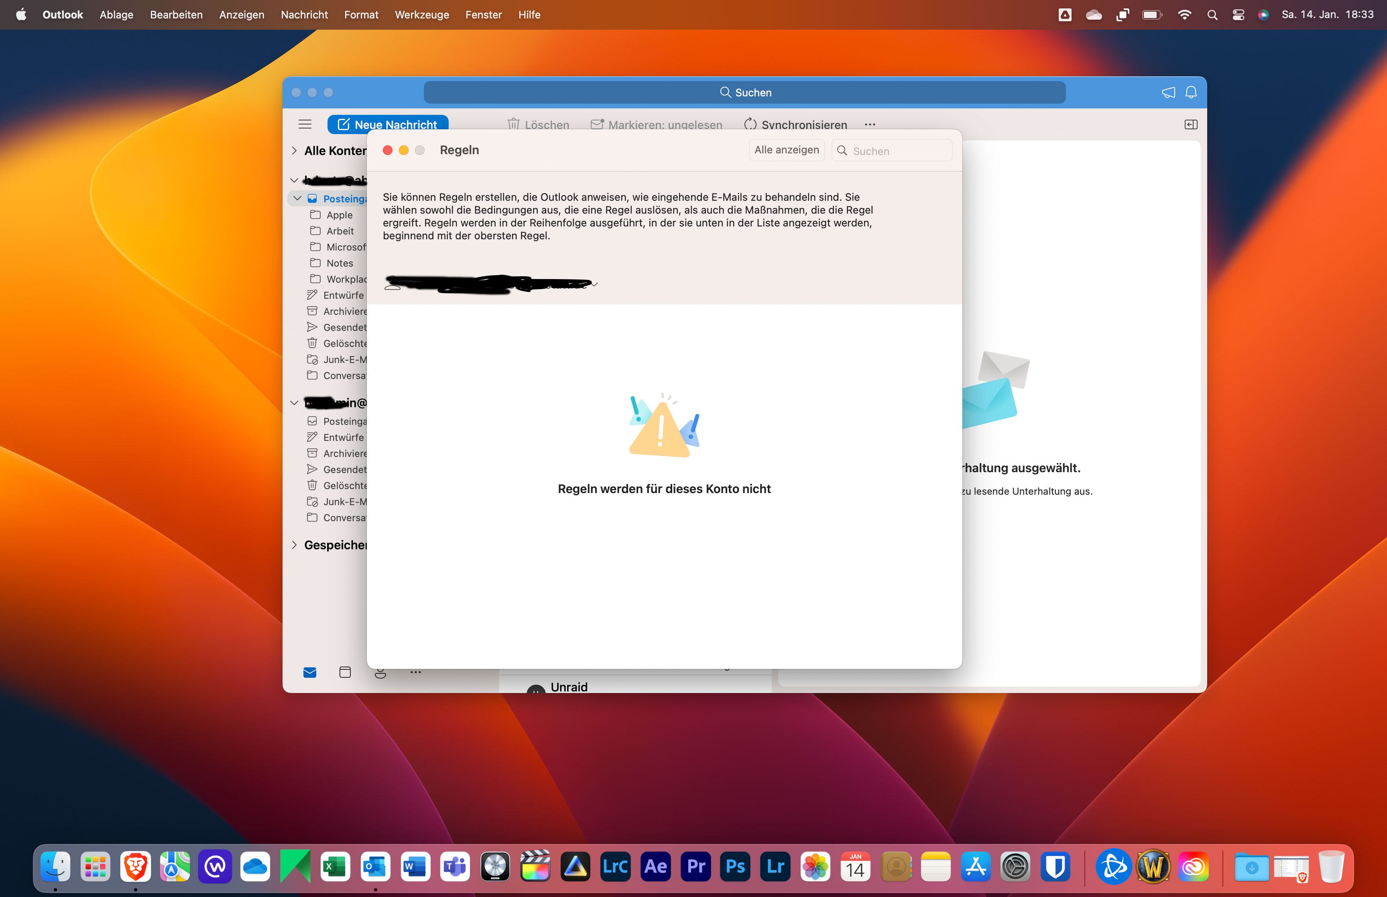
Task: Open Creative Cloud from the Dock
Action: [x=1193, y=867]
